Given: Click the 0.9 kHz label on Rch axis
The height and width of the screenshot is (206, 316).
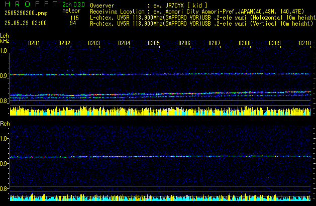Looking at the screenshot, I should (4, 163).
